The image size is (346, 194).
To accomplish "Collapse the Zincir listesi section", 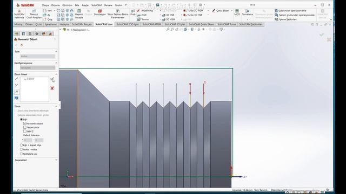I will coord(56,74).
